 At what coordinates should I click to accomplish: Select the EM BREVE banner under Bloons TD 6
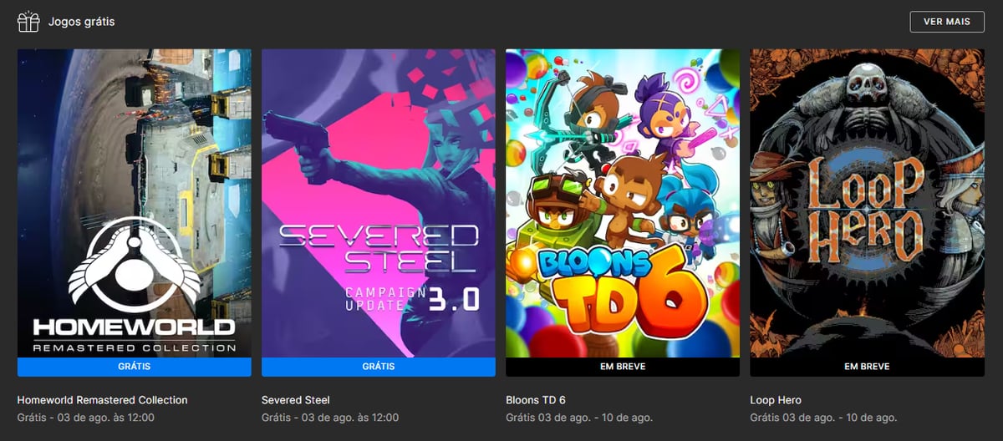point(623,367)
